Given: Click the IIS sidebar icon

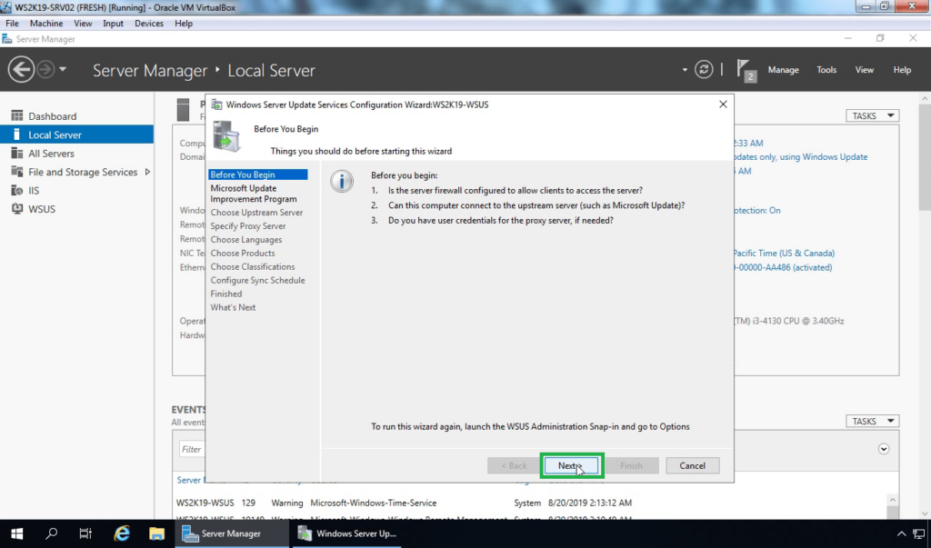Looking at the screenshot, I should click(16, 191).
